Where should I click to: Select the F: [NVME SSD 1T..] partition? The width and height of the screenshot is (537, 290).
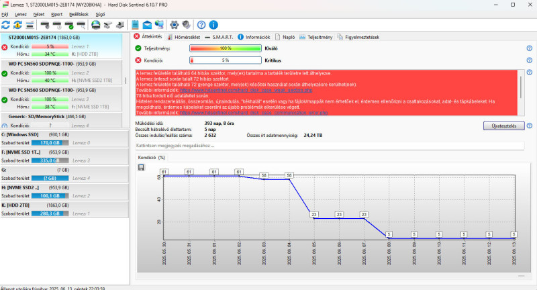pyautogui.click(x=64, y=156)
